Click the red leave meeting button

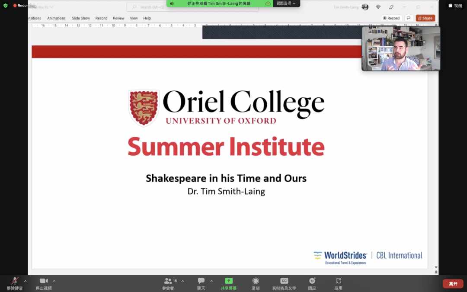point(453,284)
